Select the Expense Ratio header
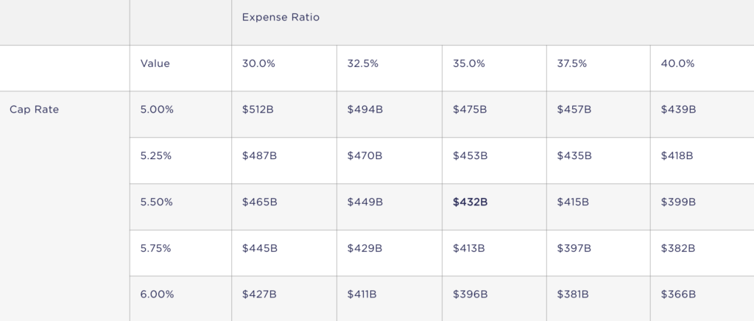Image resolution: width=754 pixels, height=321 pixels. point(281,17)
